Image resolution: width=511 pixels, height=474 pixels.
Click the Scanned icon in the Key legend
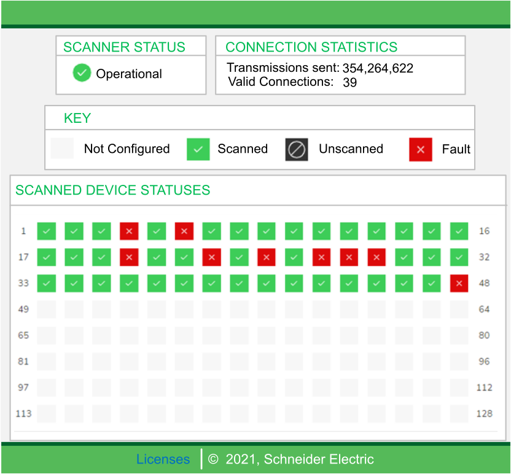click(198, 149)
